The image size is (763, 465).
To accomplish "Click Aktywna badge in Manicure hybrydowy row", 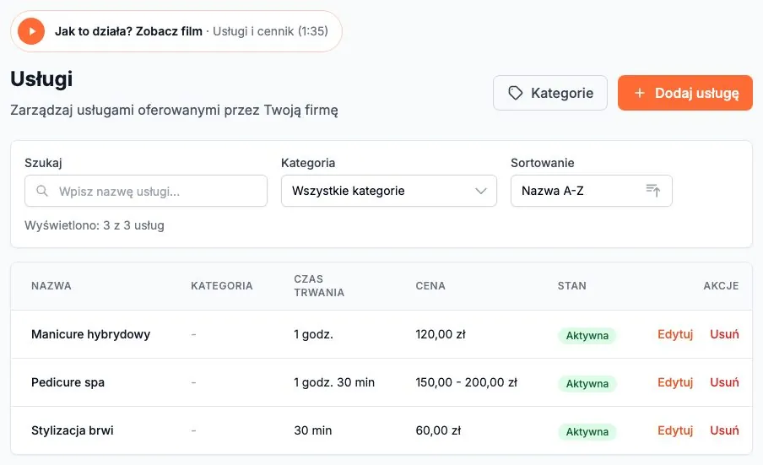I will [x=587, y=336].
